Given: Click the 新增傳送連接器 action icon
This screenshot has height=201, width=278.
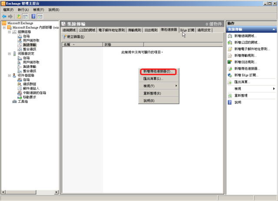Looking at the screenshot, I should (x=230, y=69).
